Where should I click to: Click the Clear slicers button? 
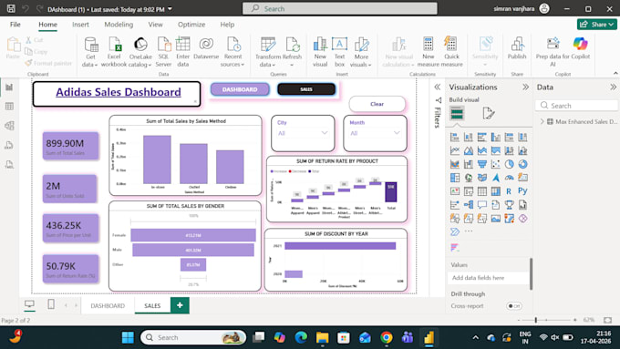pyautogui.click(x=377, y=104)
